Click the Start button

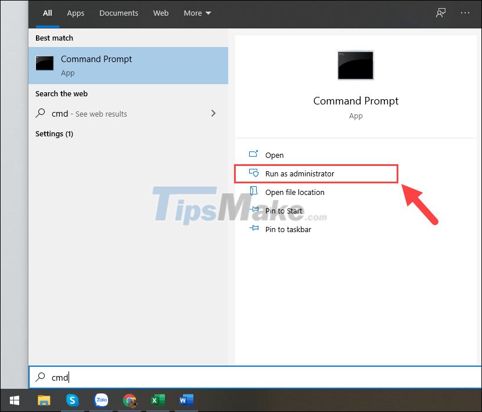14,400
